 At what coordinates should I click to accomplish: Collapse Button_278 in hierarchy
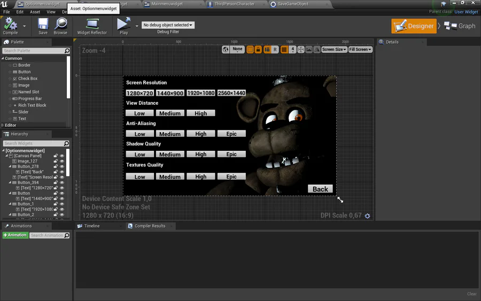pyautogui.click(x=10, y=166)
